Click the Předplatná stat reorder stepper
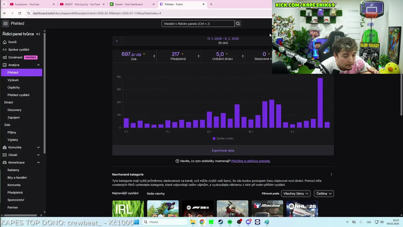 pos(198,56)
